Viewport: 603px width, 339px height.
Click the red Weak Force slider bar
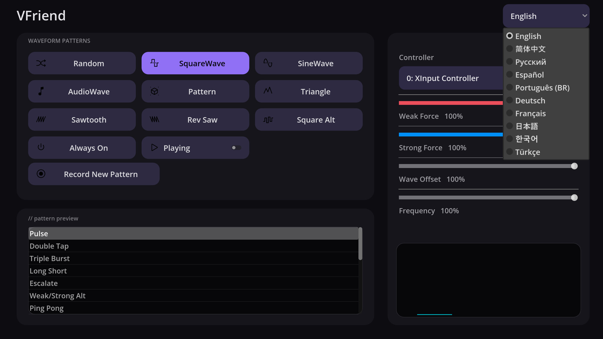coord(451,103)
